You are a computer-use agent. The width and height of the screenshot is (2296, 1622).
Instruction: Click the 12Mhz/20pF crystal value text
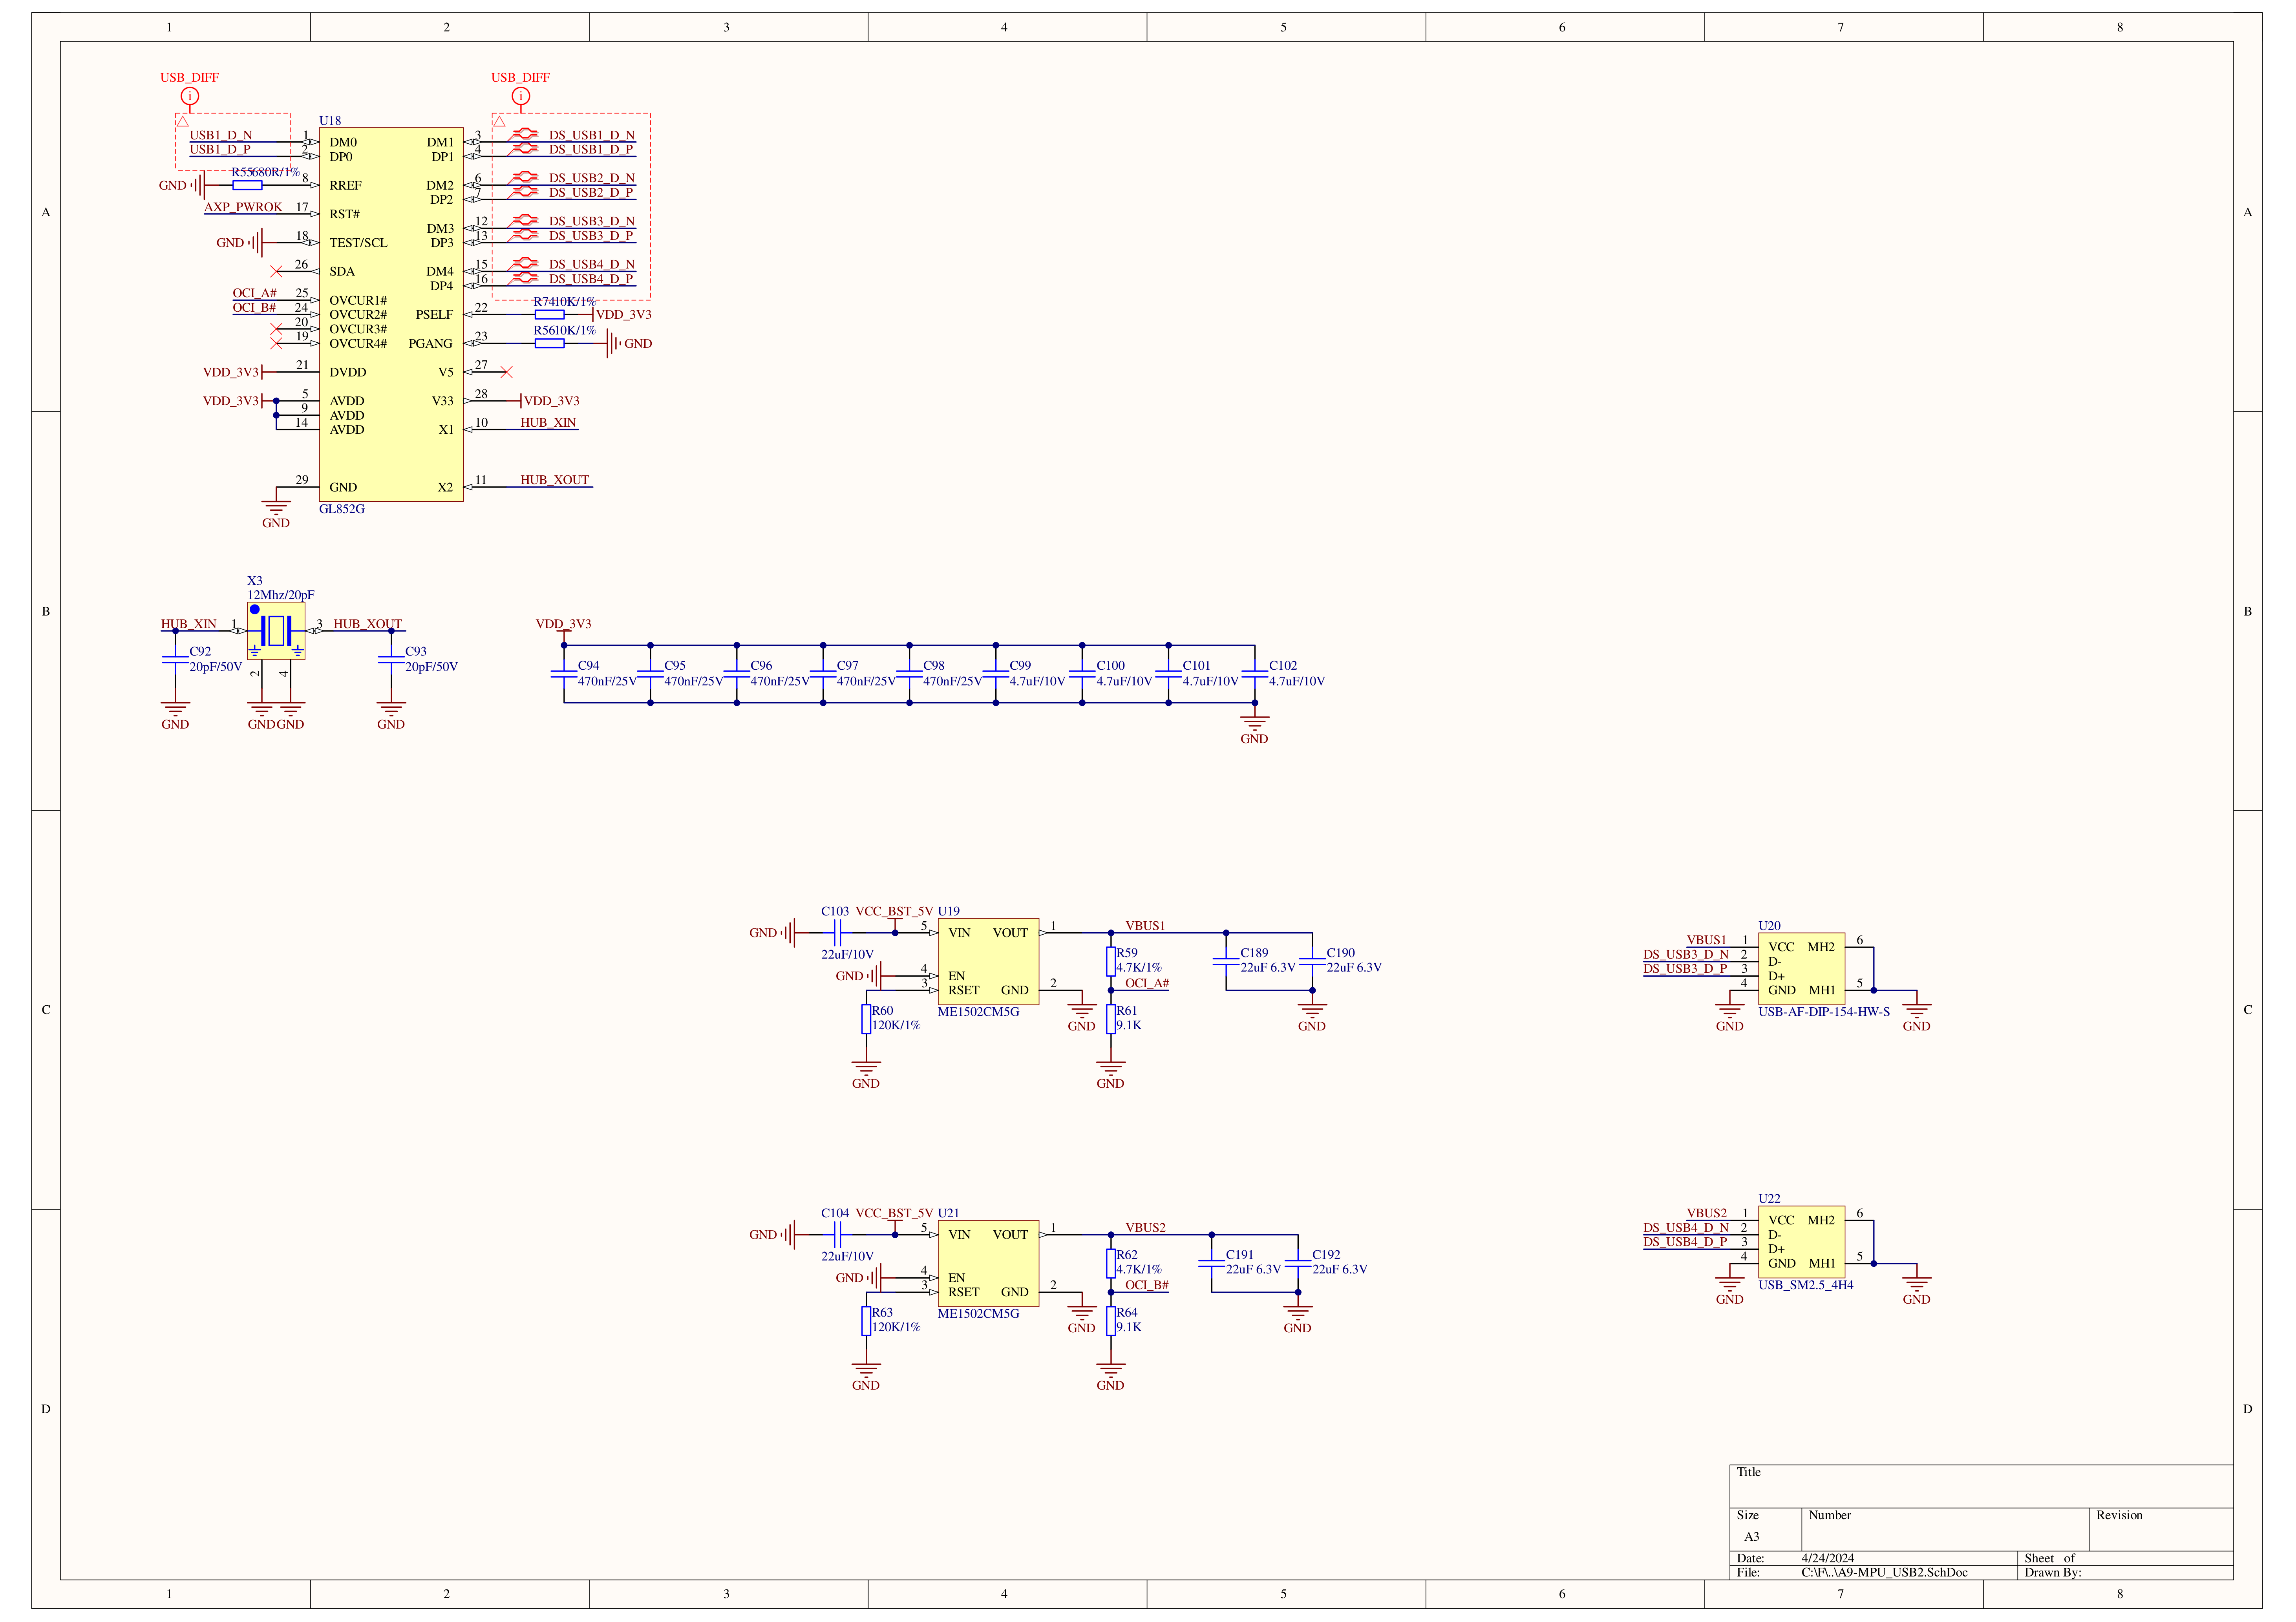pyautogui.click(x=281, y=595)
